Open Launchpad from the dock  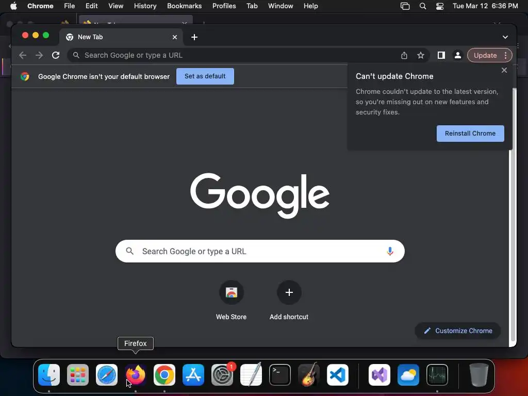click(x=78, y=375)
